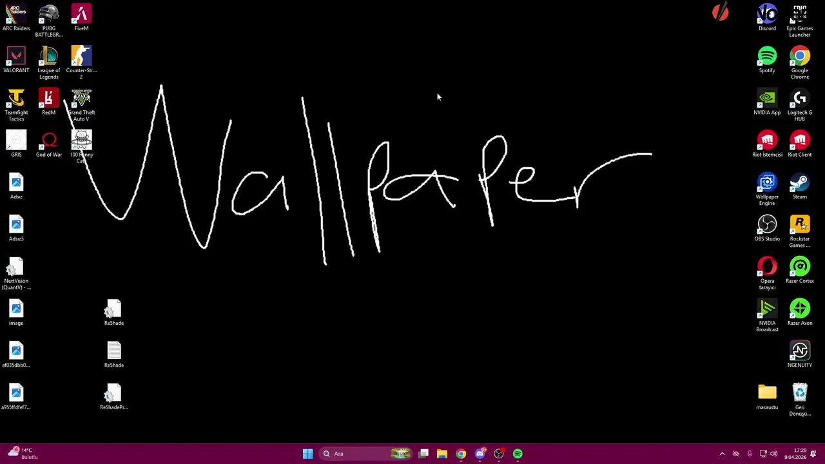Click the GRIS desktop shortcut
The width and height of the screenshot is (825, 464).
(16, 144)
